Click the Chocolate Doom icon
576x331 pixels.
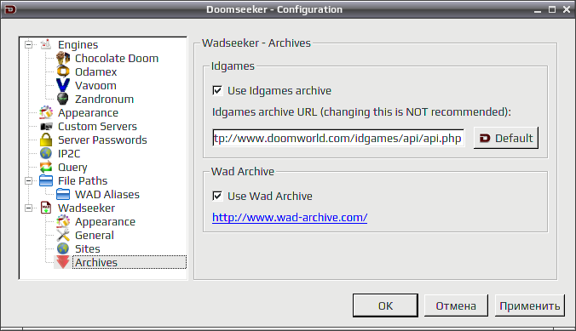point(63,58)
